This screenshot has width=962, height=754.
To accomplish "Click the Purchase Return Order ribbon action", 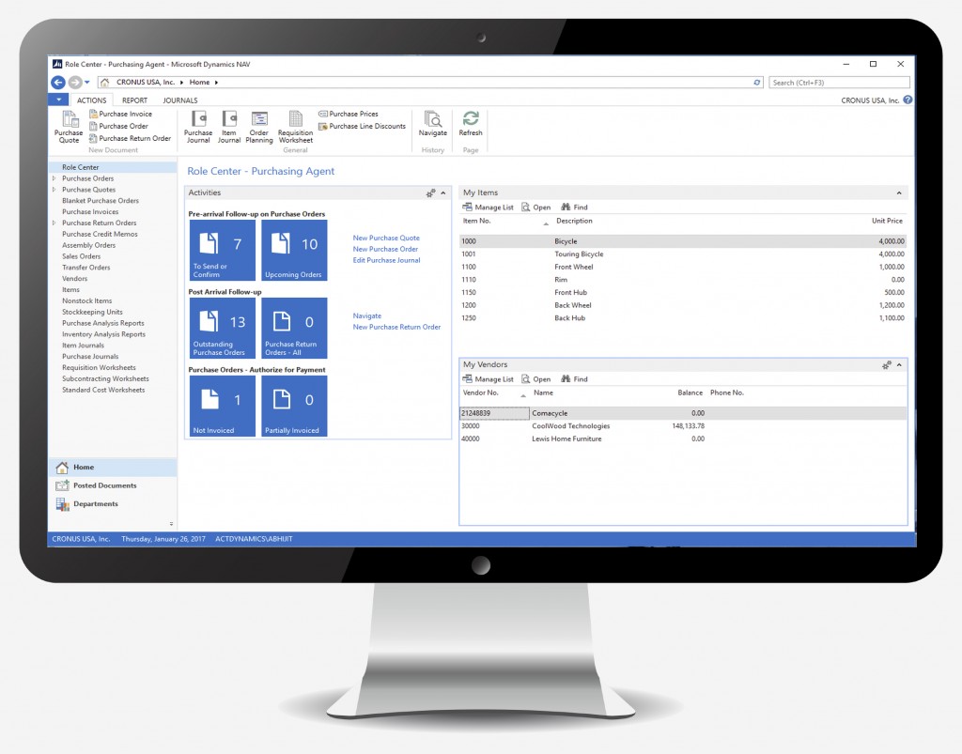I will click(130, 139).
